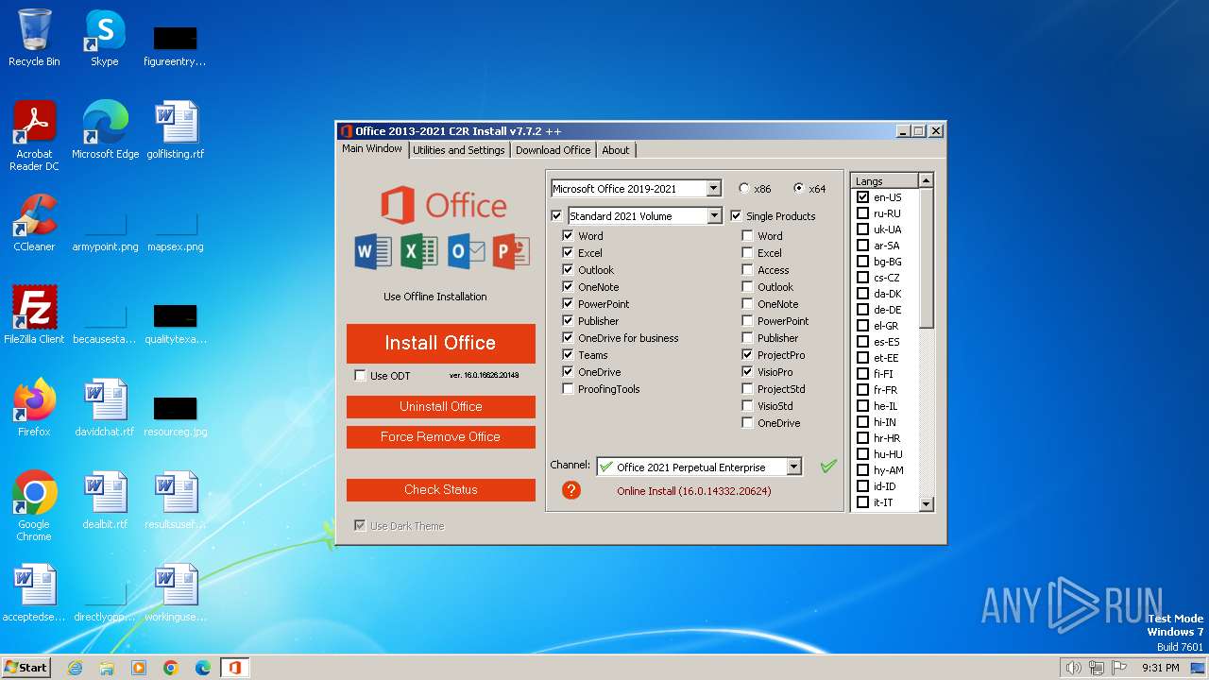Click Force Remove Office button
The width and height of the screenshot is (1209, 680).
coord(440,436)
